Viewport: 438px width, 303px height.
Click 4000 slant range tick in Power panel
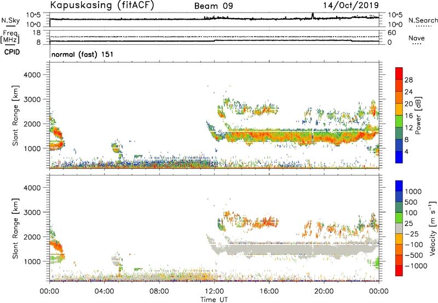[32, 75]
